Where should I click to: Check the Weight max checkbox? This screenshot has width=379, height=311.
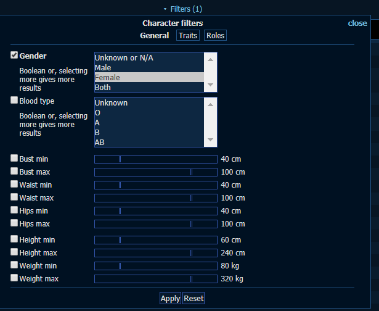click(x=14, y=278)
